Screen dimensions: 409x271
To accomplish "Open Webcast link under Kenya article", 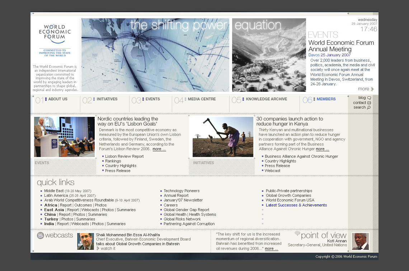I will [x=272, y=171].
